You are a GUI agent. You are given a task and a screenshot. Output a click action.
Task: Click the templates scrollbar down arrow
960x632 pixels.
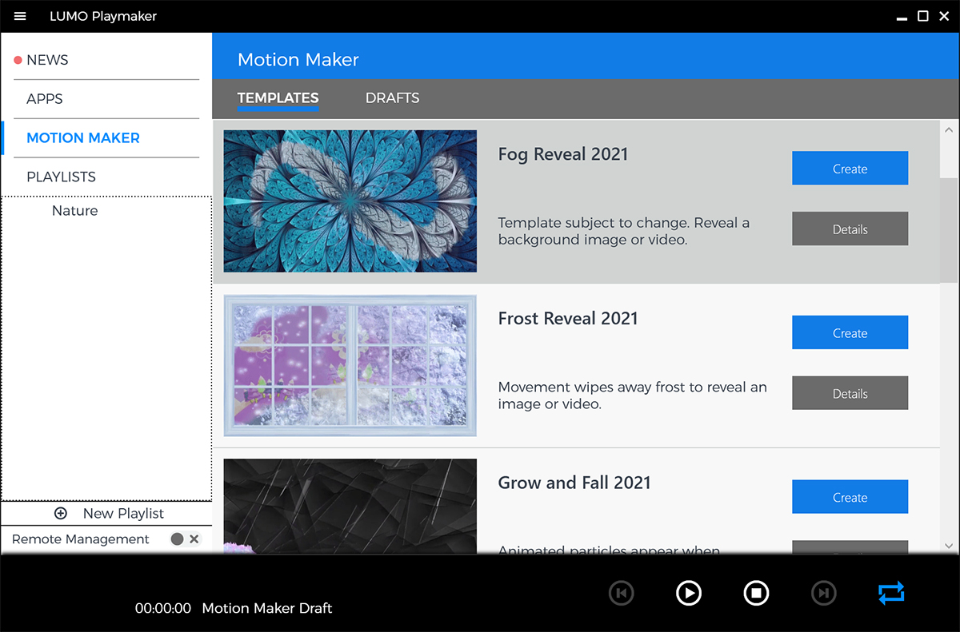click(x=949, y=546)
